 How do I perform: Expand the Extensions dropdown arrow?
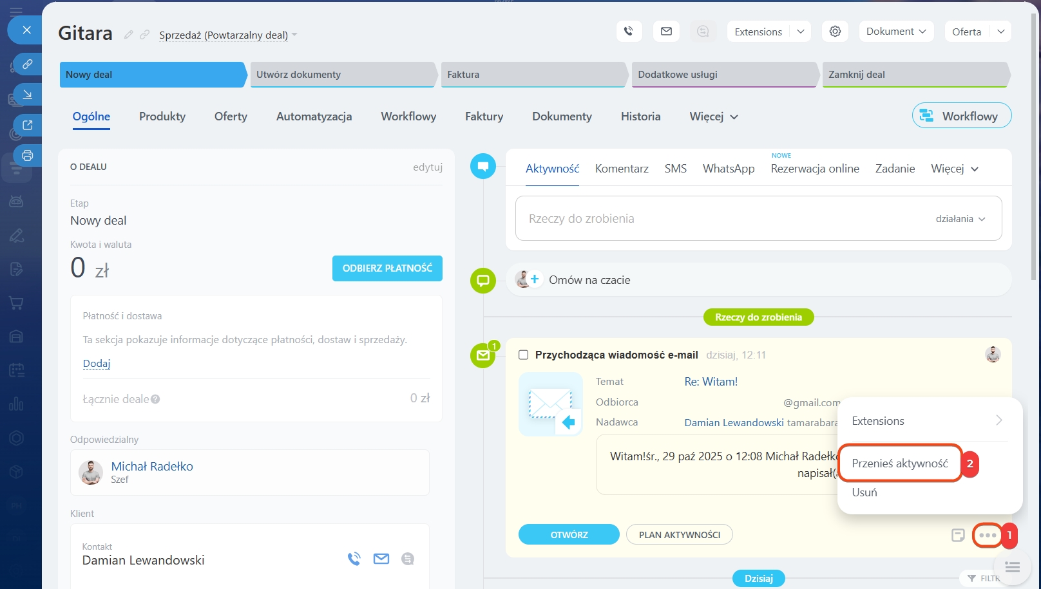(x=800, y=32)
